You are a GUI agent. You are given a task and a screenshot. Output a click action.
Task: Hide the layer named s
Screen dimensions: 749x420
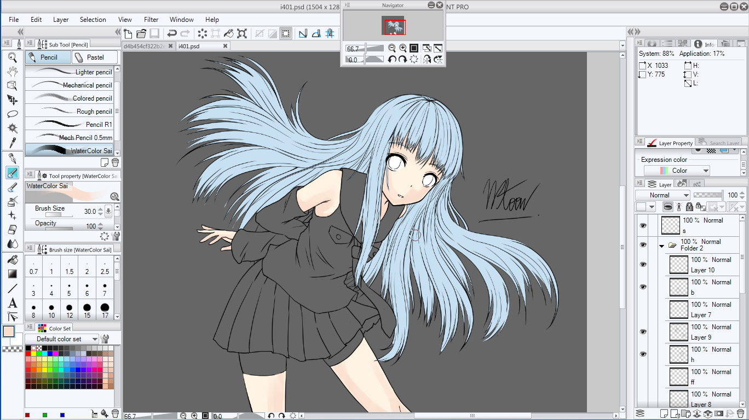click(643, 225)
